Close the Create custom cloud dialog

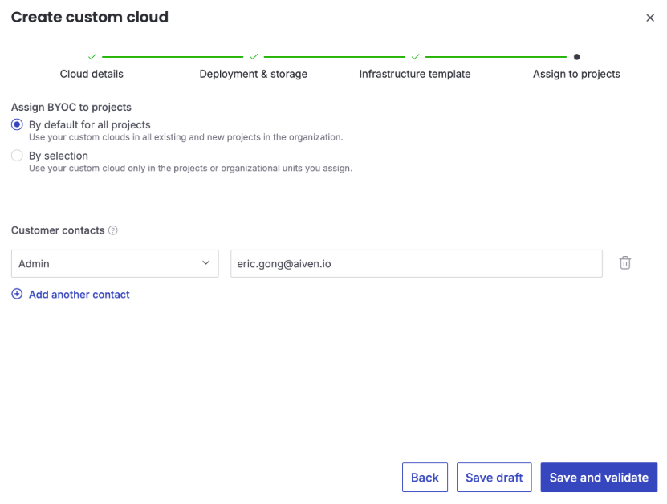click(x=650, y=18)
